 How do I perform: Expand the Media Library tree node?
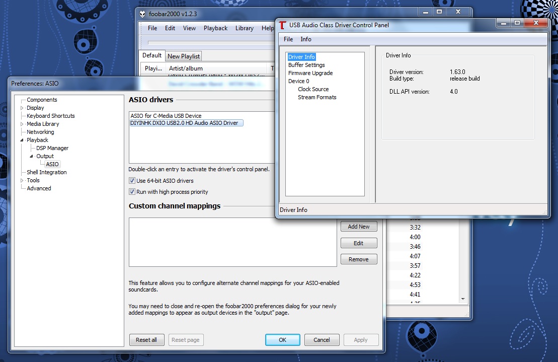(x=22, y=124)
